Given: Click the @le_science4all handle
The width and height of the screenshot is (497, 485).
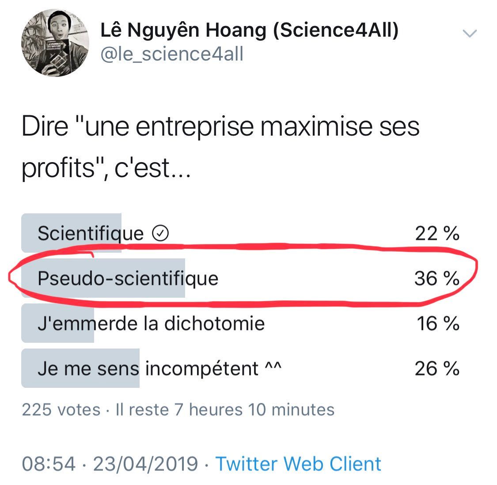Looking at the screenshot, I should (x=172, y=54).
